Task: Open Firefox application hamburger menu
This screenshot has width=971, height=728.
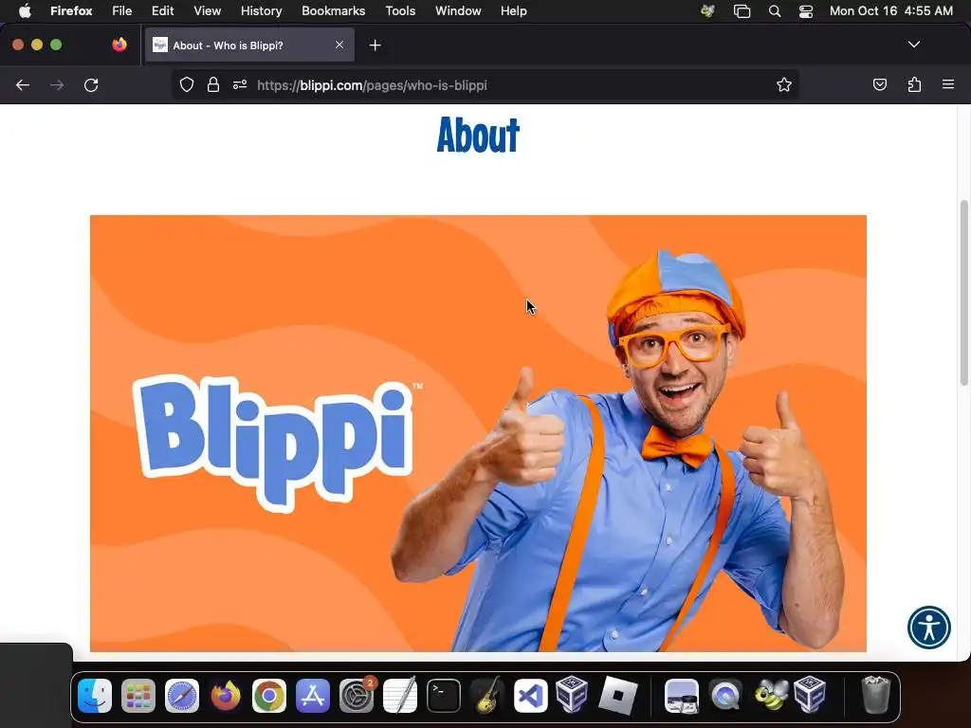Action: (x=948, y=84)
